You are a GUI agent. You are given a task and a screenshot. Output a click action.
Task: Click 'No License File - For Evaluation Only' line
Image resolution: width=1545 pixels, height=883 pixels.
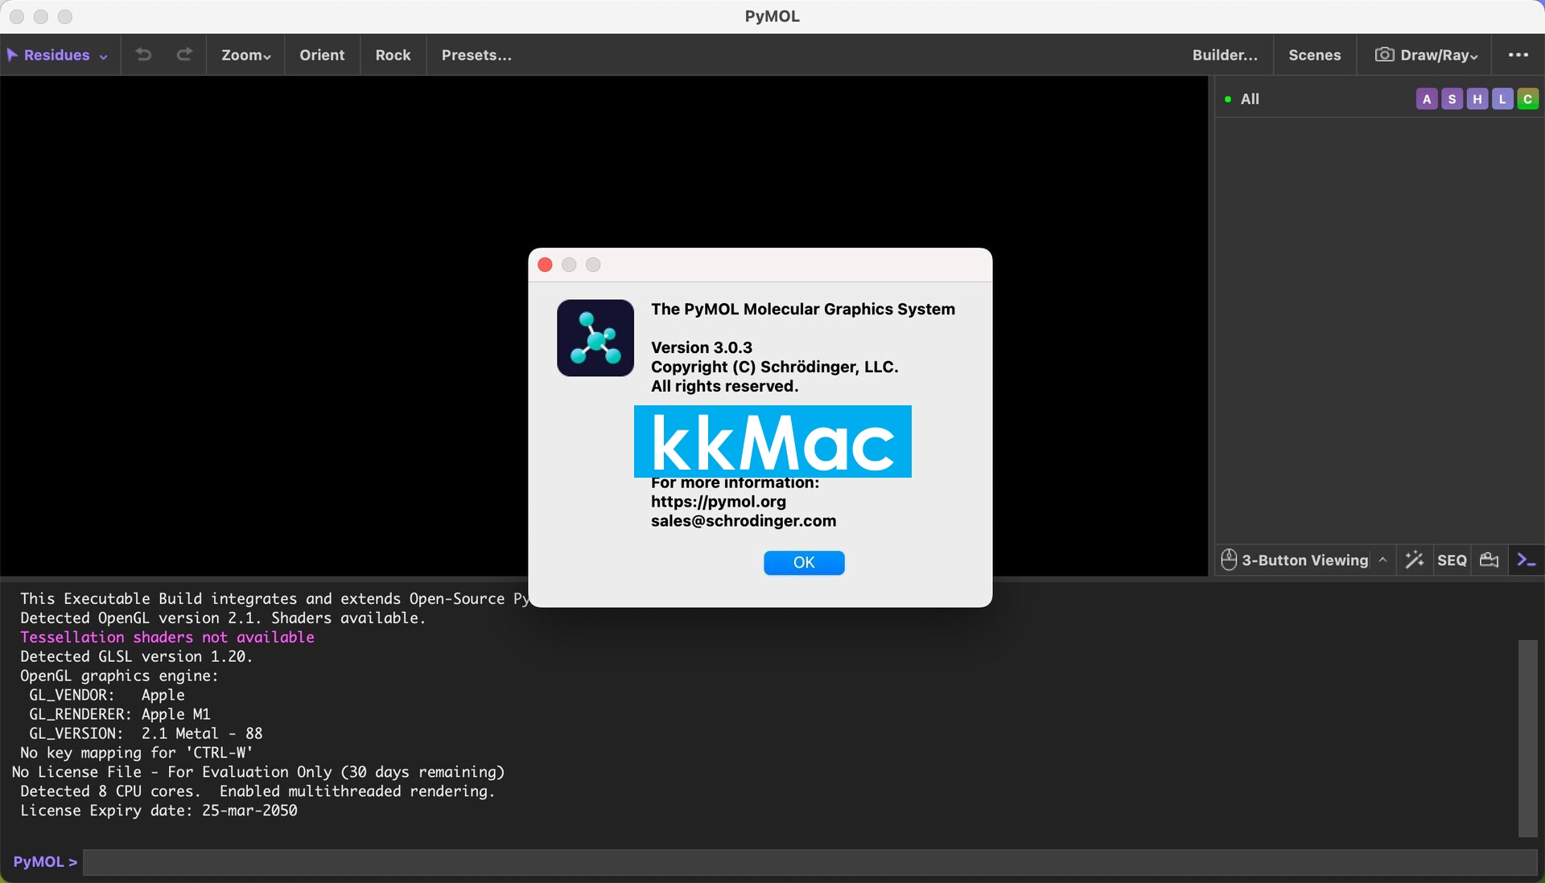[x=258, y=772]
